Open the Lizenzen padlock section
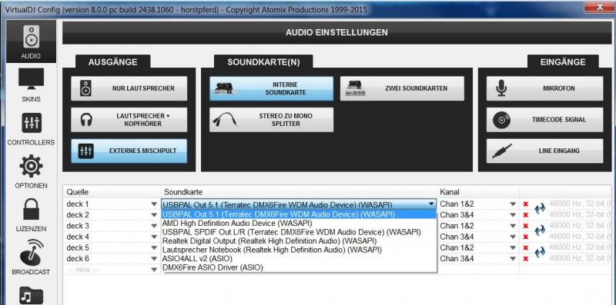Viewport: 616px width, 305px height. pos(31,215)
